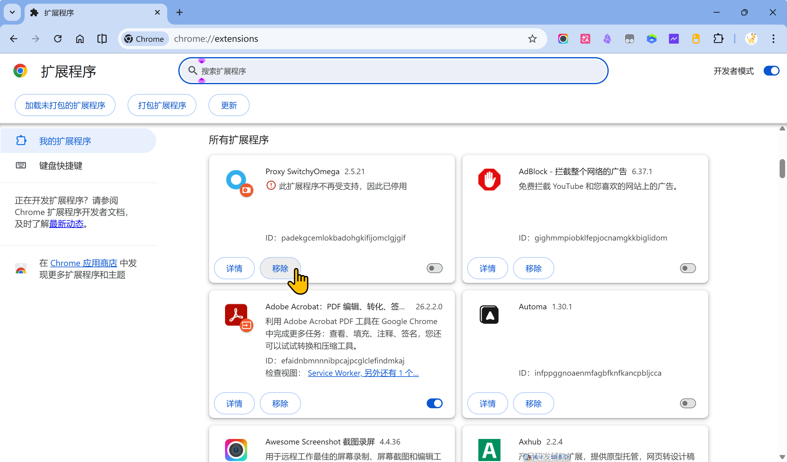Open the tab search dropdown arrow
The height and width of the screenshot is (462, 787).
(12, 13)
